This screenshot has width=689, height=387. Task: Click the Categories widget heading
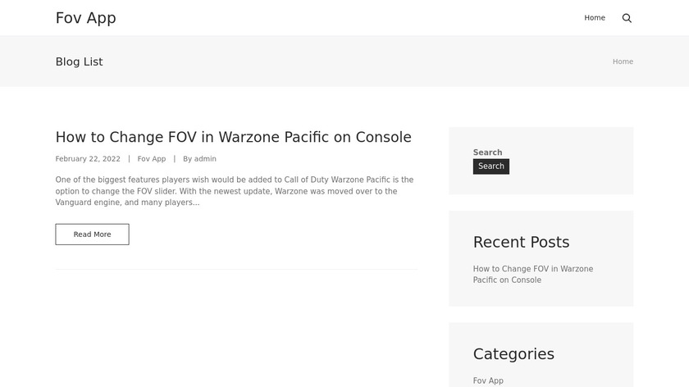pyautogui.click(x=513, y=354)
